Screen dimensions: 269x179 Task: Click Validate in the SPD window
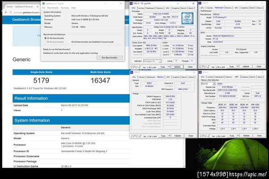[246, 135]
